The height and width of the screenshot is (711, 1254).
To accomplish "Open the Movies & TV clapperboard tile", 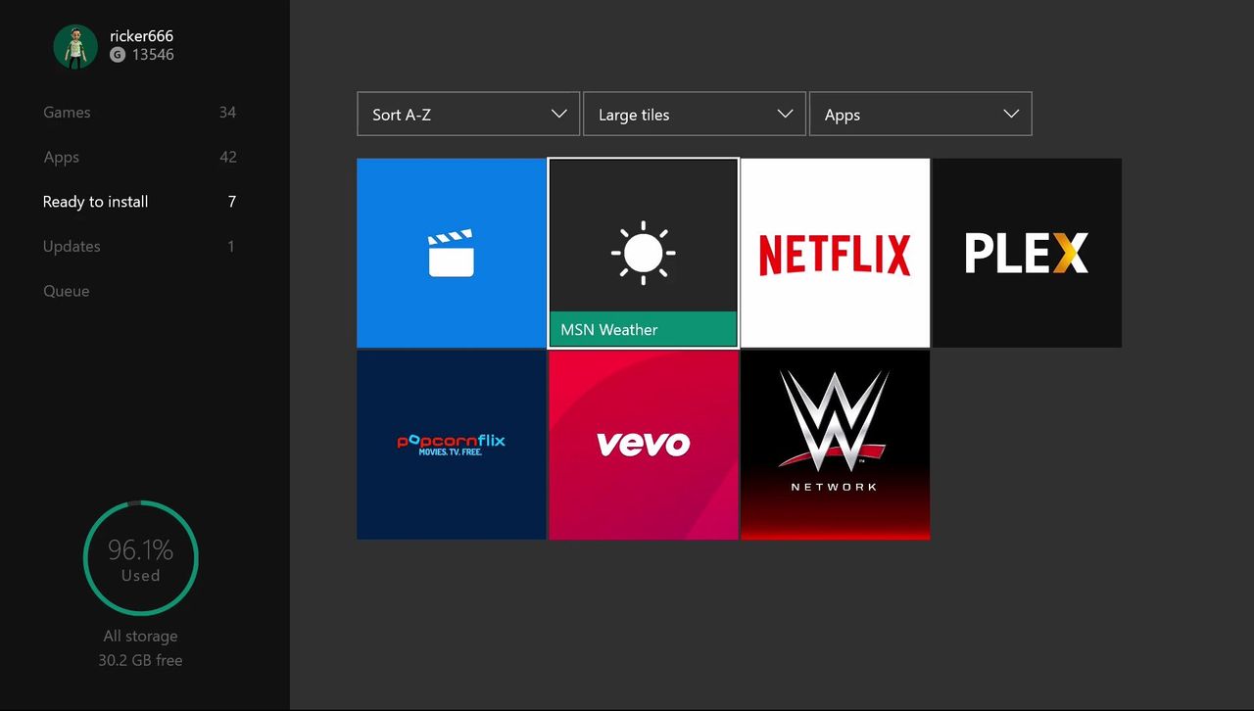I will [x=451, y=253].
